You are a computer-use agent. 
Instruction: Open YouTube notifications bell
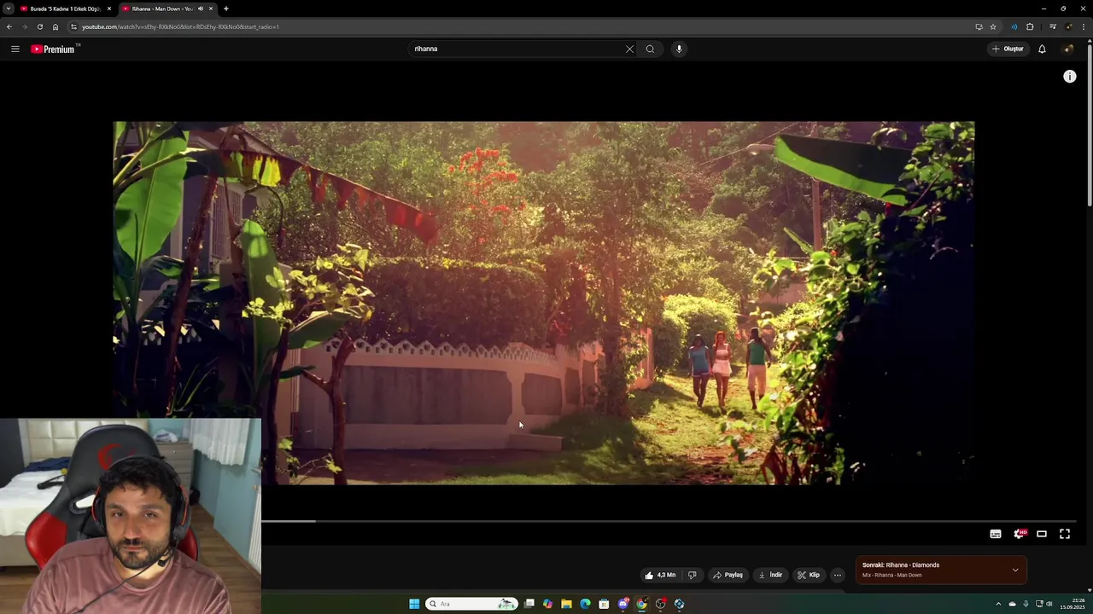click(x=1042, y=49)
